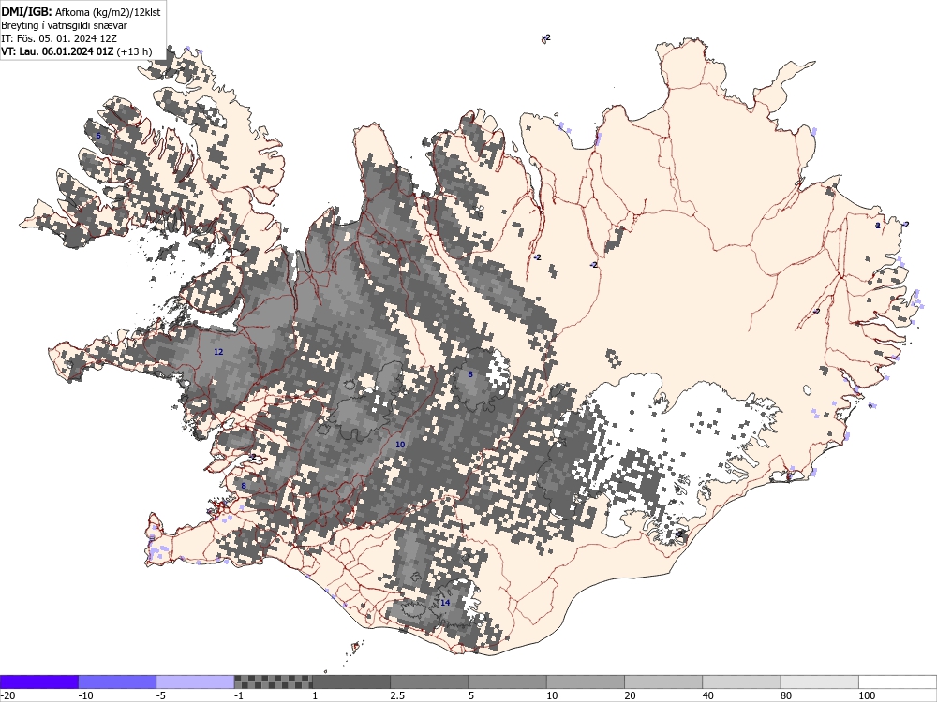Click the '-1' legend scale label
Screen dimensions: 937x702
[x=239, y=695]
